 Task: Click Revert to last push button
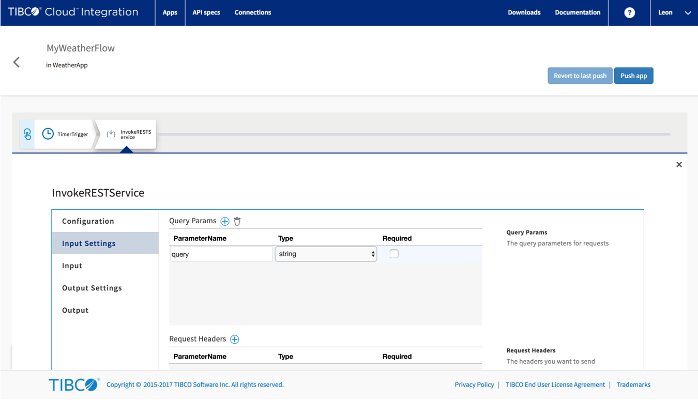point(580,76)
